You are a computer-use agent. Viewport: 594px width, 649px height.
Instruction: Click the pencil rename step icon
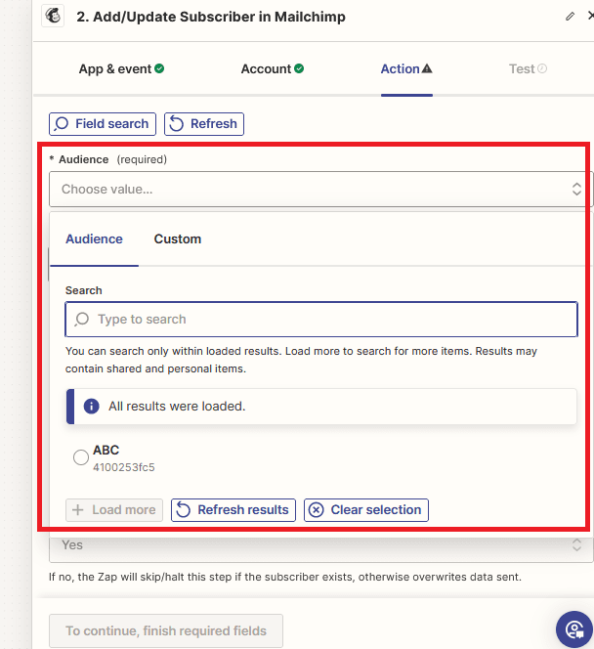point(571,17)
